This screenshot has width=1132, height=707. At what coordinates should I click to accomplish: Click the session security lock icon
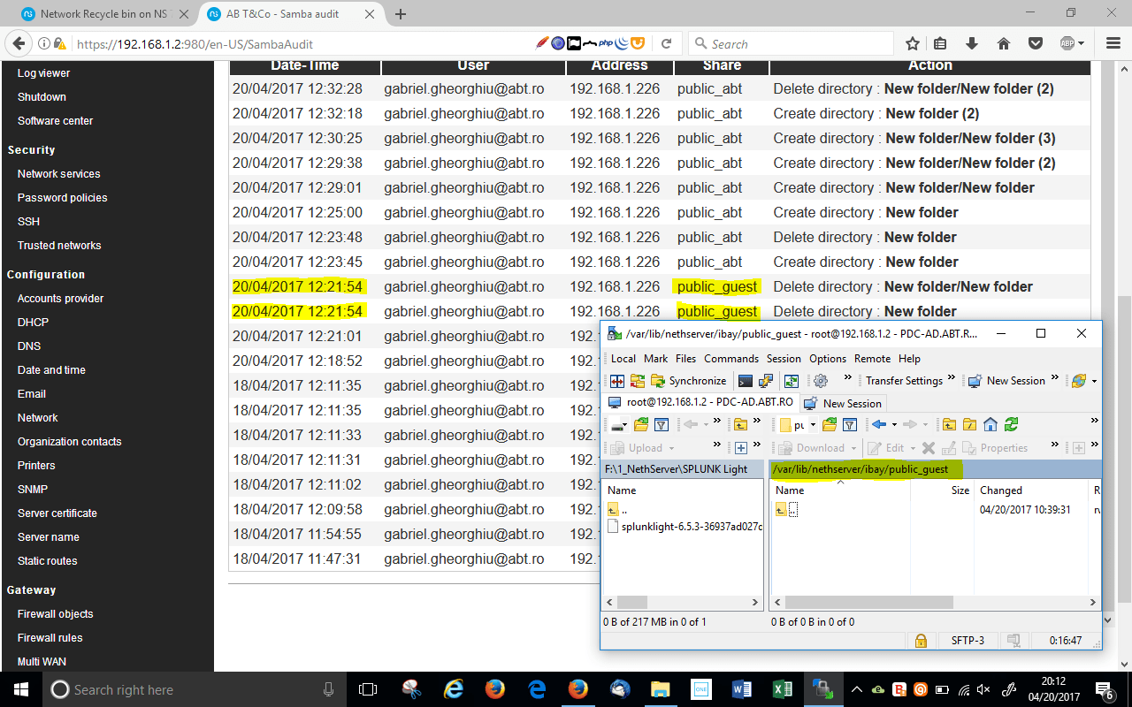(x=921, y=640)
